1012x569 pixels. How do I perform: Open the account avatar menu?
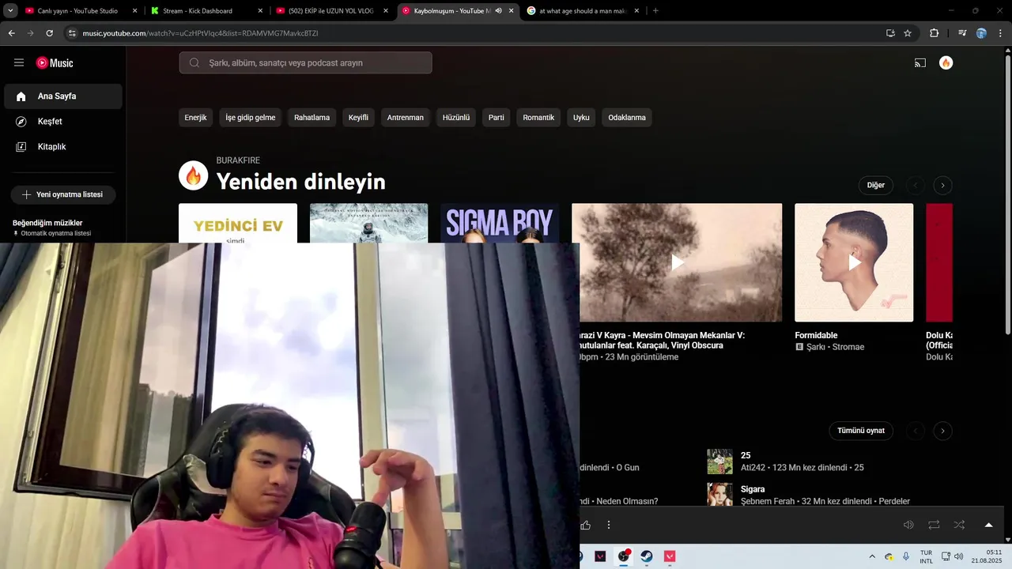coord(946,62)
